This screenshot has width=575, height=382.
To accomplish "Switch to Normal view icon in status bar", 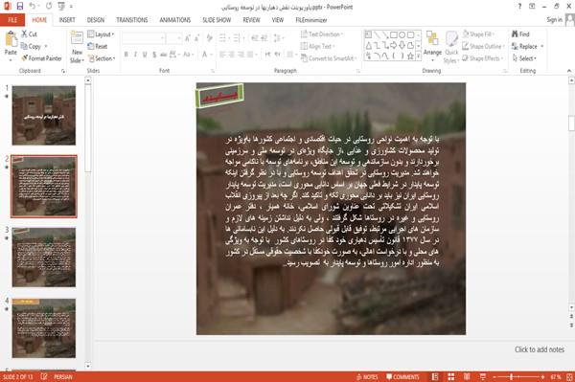I will click(435, 377).
